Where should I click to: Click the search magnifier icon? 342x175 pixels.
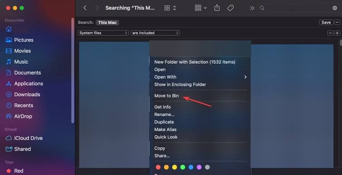coord(262,8)
